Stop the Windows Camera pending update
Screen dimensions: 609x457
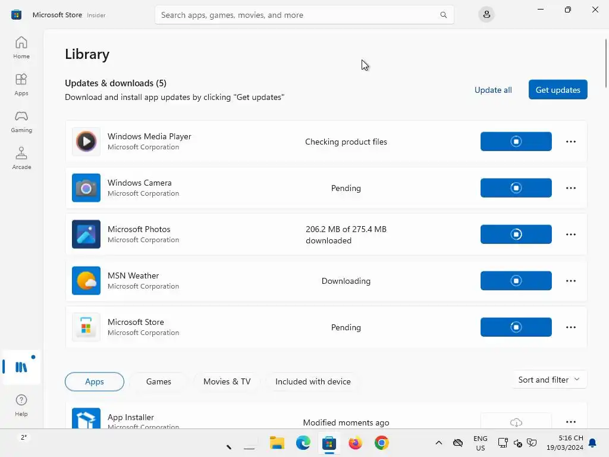point(516,188)
